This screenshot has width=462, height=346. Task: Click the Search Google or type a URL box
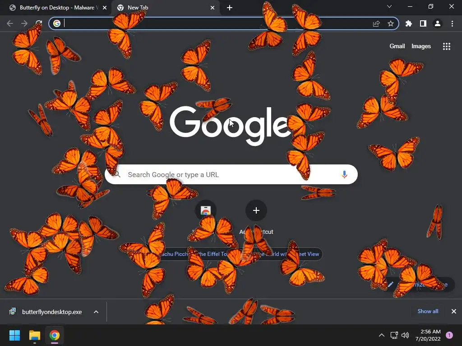pyautogui.click(x=231, y=174)
